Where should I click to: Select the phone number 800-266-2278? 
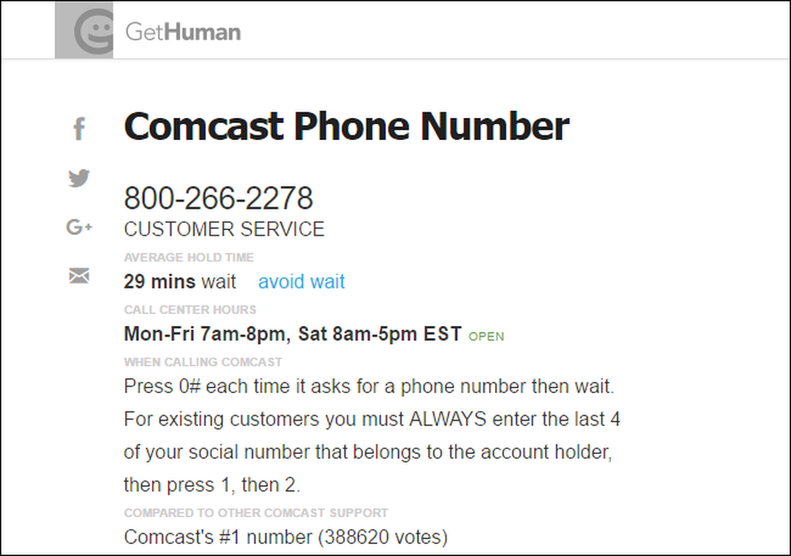(218, 198)
